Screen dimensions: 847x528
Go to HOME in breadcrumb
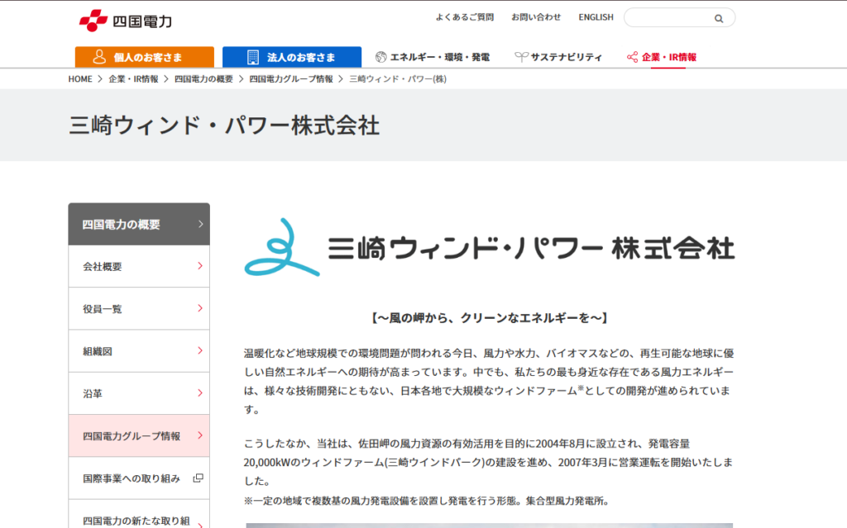[x=80, y=78]
